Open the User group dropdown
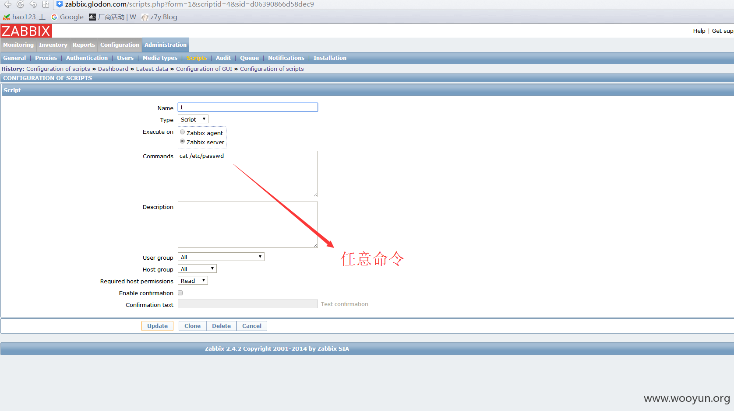Viewport: 734px width, 411px height. pyautogui.click(x=221, y=257)
